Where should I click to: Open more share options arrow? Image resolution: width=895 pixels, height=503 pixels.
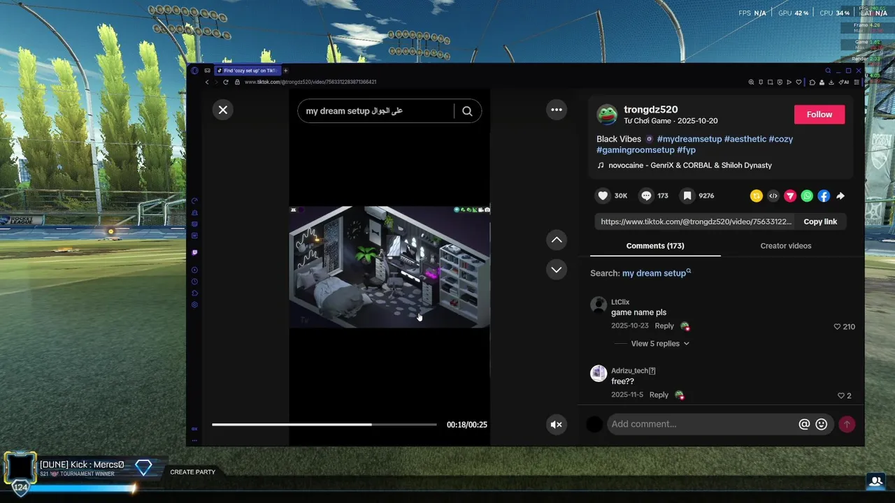coord(840,196)
